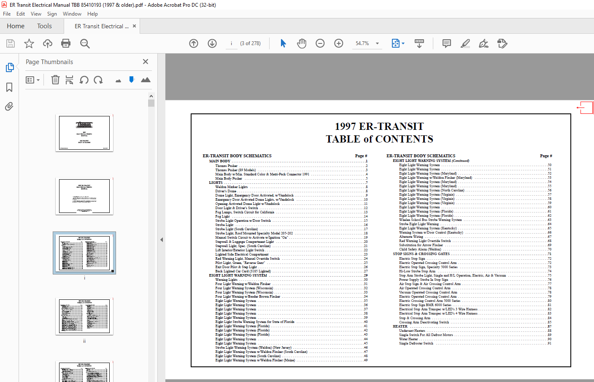Screen dimensions: 594x382
Task: Open the Edit menu
Action: [21, 14]
